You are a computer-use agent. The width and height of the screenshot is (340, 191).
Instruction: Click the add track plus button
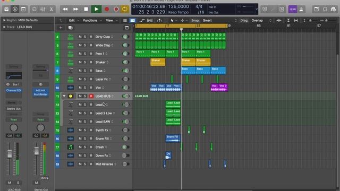[x=61, y=28]
